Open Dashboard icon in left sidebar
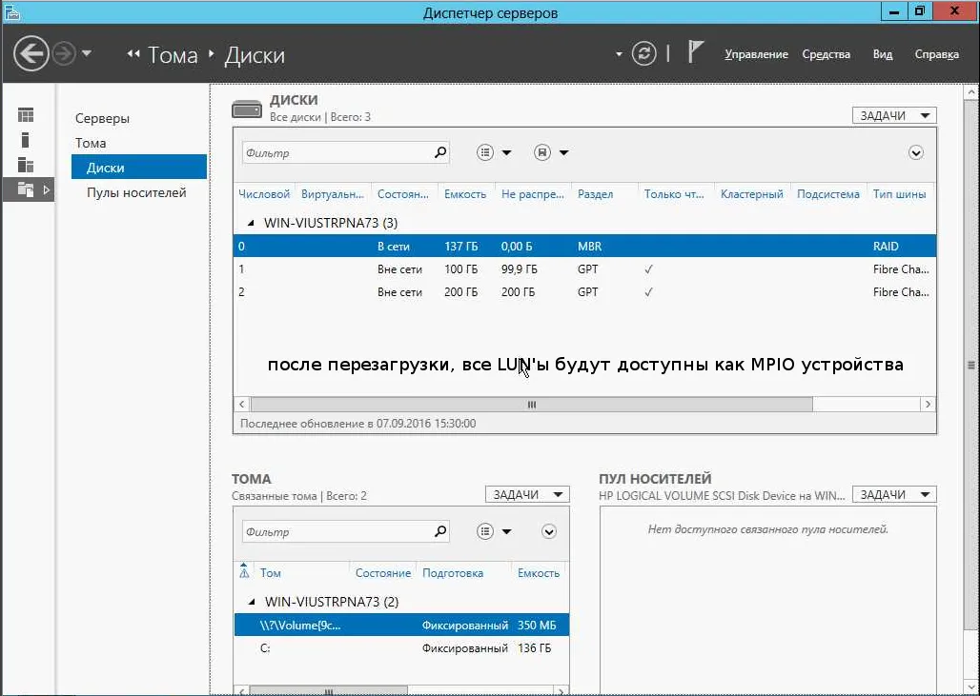Viewport: 980px width, 696px height. pyautogui.click(x=26, y=115)
